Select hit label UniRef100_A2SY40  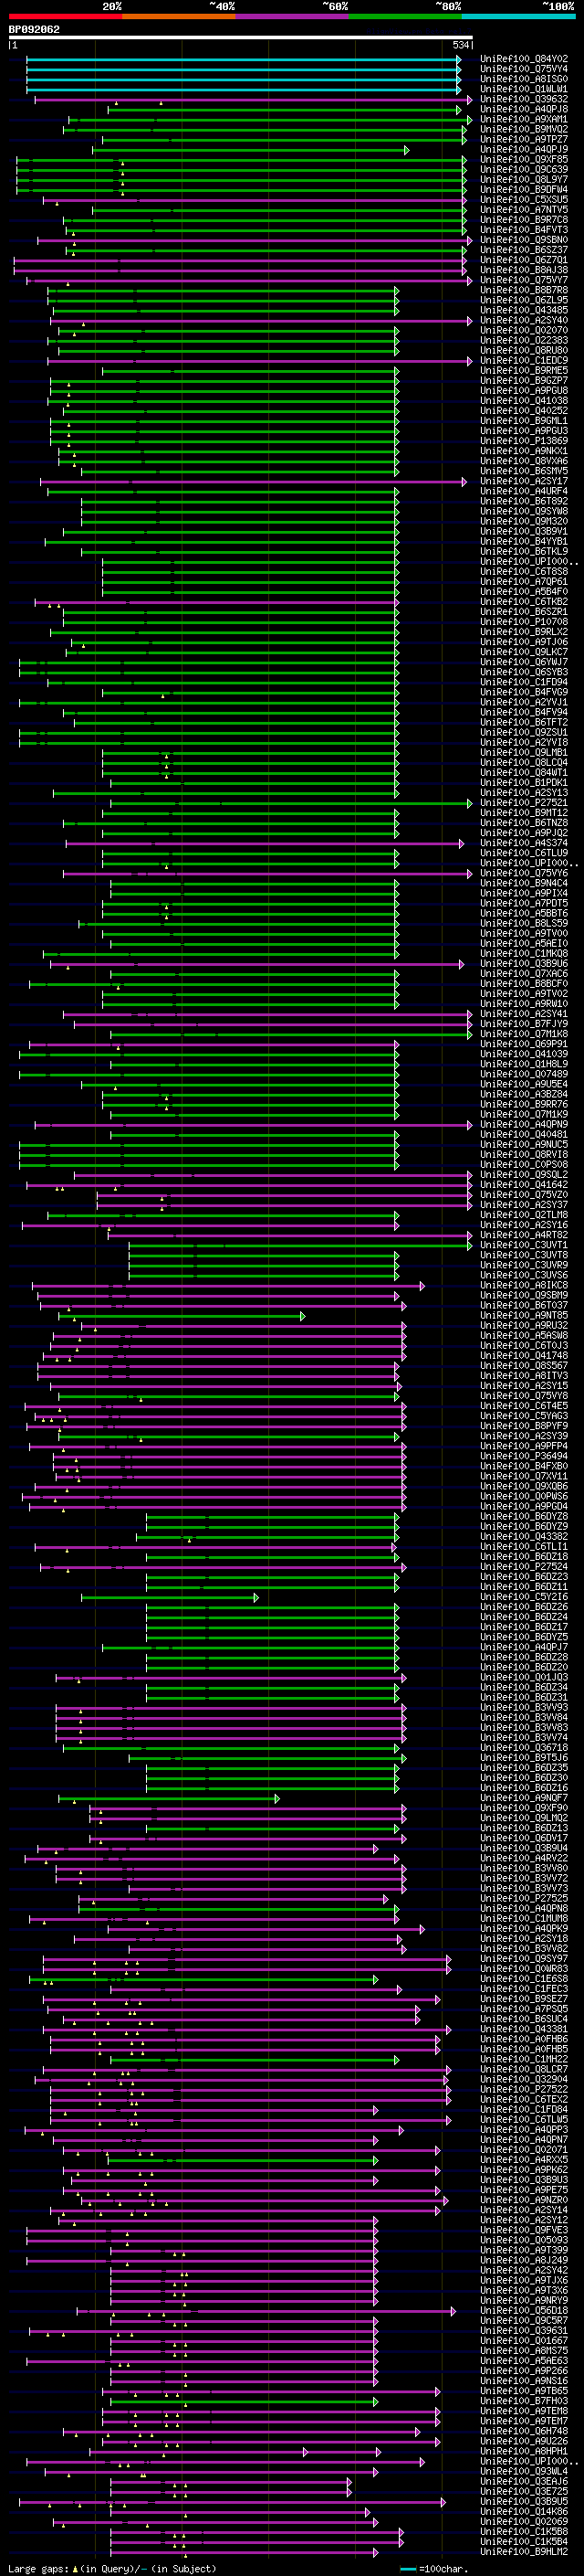coord(524,320)
